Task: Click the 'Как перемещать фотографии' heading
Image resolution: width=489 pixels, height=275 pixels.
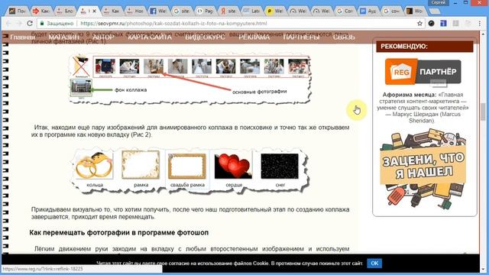Action: [x=119, y=232]
